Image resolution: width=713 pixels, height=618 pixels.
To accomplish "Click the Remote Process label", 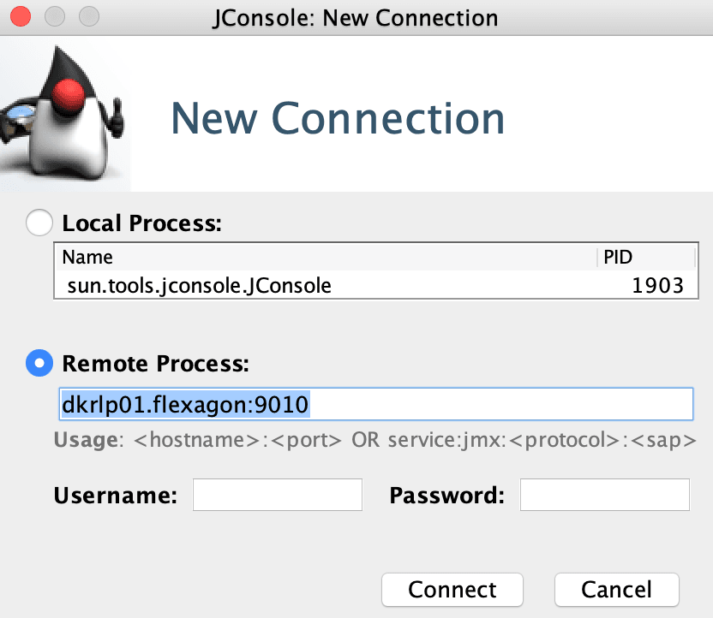I will tap(155, 363).
